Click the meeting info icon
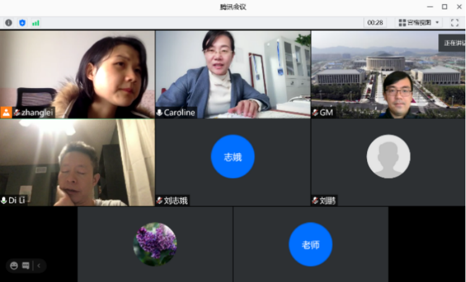The image size is (466, 282). pos(9,23)
